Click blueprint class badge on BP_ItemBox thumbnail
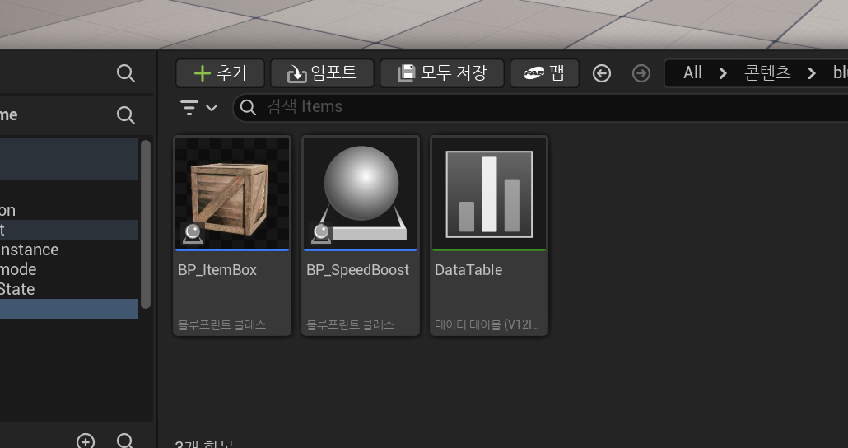Image resolution: width=848 pixels, height=448 pixels. pos(193,234)
